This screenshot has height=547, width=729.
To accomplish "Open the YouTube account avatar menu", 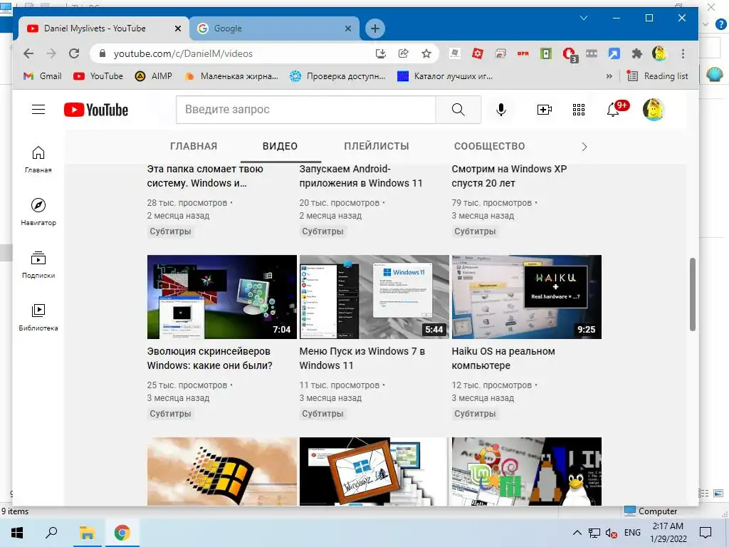I will click(654, 110).
